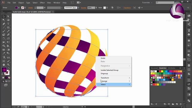The image size is (192, 108).
Task: Click the Delete Swatch trash icon
Action: click(x=181, y=104)
